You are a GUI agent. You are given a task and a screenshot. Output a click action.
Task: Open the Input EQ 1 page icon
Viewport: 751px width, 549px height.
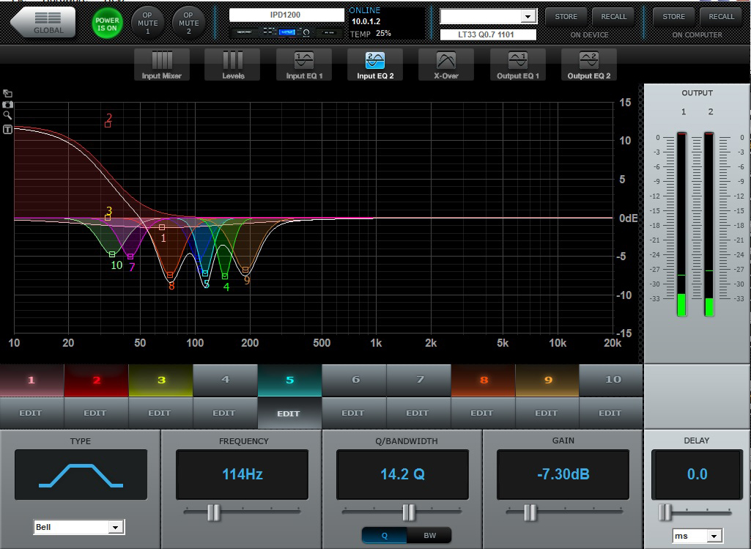click(x=304, y=65)
